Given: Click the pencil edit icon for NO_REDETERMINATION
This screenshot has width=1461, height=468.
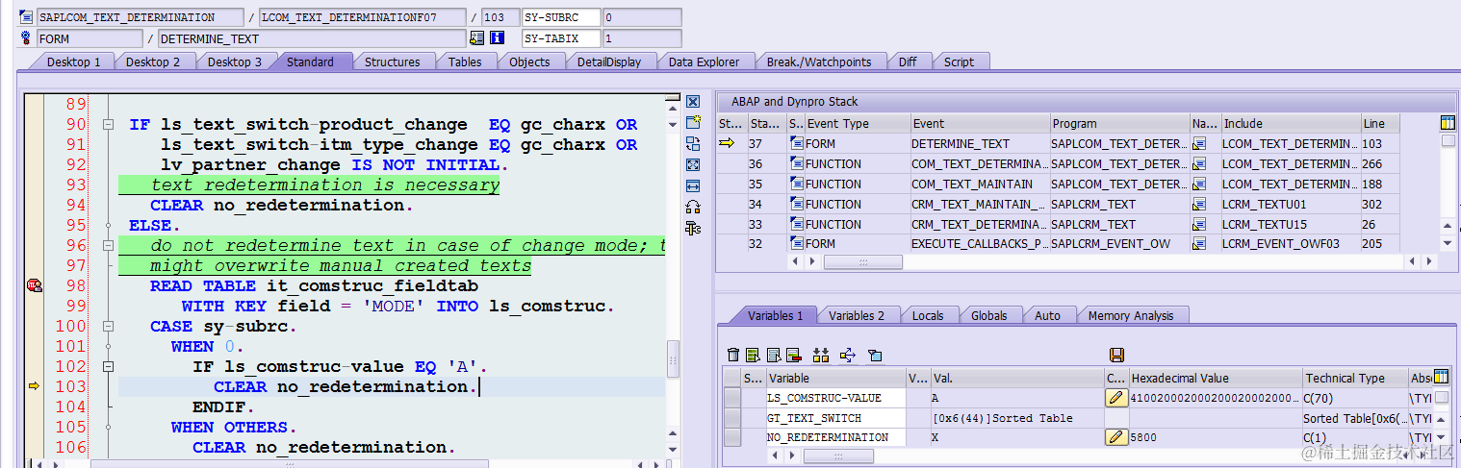Looking at the screenshot, I should (1116, 437).
